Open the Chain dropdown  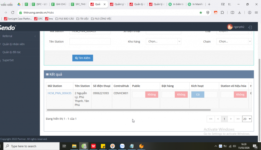click(x=234, y=41)
